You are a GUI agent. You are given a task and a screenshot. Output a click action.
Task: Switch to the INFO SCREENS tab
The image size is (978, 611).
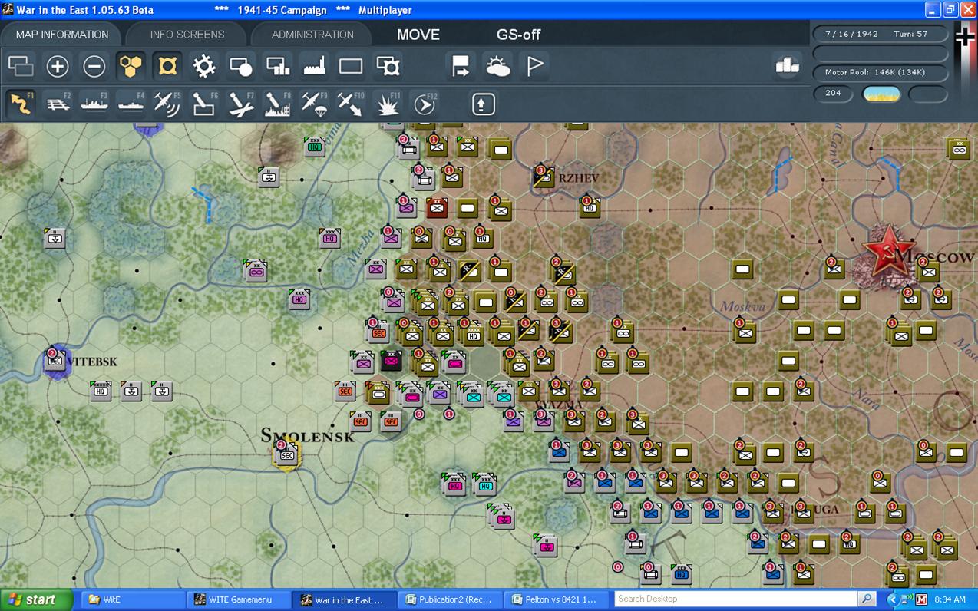click(x=187, y=35)
